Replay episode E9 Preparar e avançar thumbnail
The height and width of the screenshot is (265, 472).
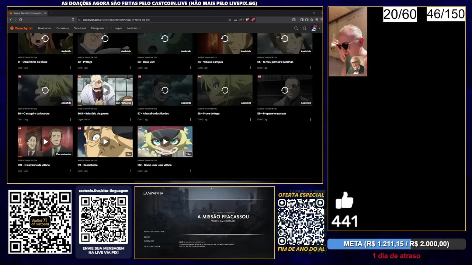[285, 90]
